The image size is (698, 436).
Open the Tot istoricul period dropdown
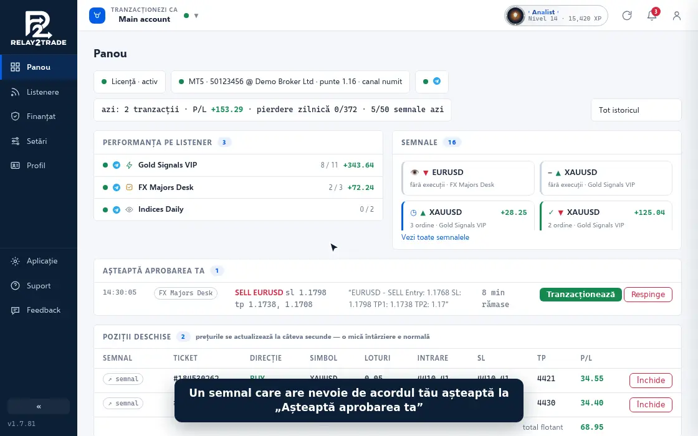(x=636, y=110)
